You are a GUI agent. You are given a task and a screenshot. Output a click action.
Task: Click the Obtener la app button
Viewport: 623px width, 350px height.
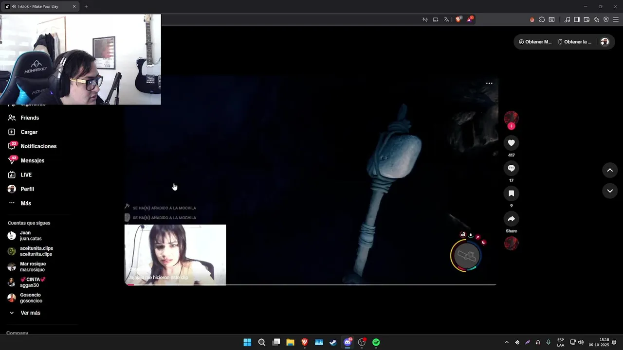tap(575, 42)
